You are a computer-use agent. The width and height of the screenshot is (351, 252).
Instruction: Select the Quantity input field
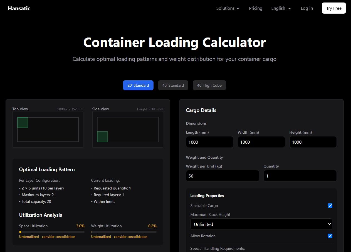(x=300, y=176)
